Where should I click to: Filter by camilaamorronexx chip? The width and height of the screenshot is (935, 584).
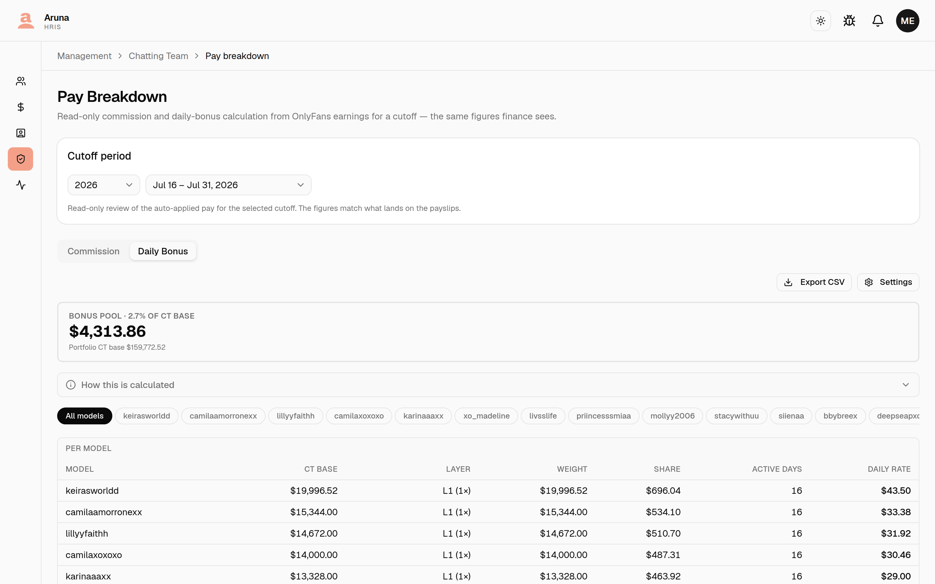click(223, 416)
